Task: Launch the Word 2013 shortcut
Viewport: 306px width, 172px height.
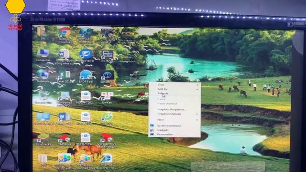Action: pos(64,118)
